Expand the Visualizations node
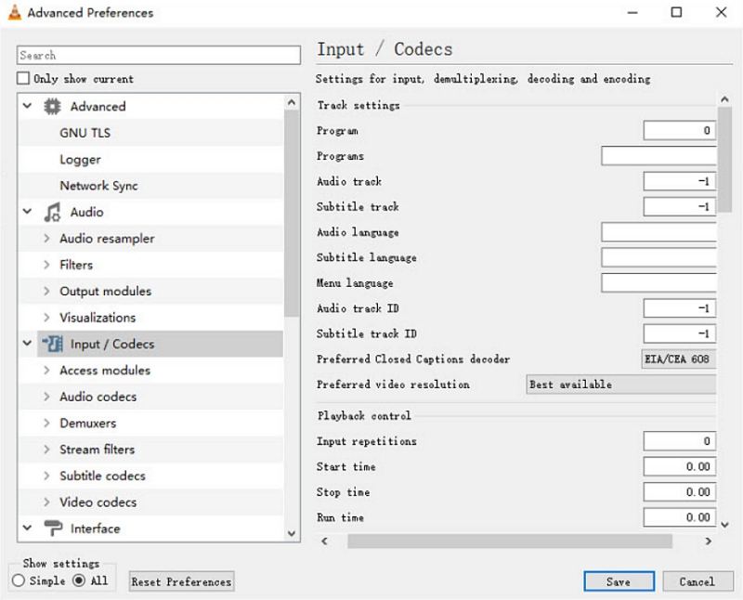 pyautogui.click(x=46, y=317)
